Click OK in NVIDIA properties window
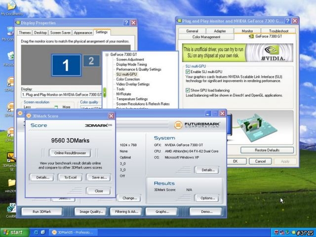This screenshot has width=316, height=237. tap(235, 161)
